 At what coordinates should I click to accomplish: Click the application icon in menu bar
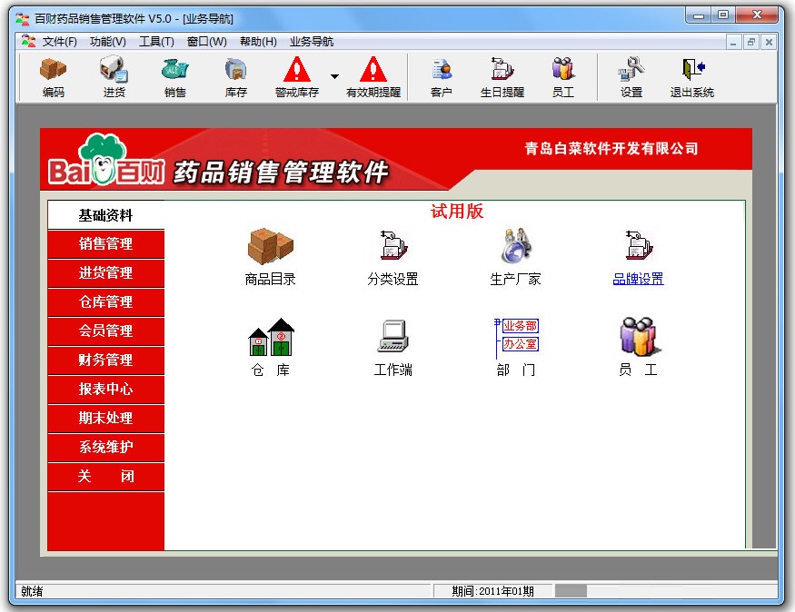click(28, 42)
